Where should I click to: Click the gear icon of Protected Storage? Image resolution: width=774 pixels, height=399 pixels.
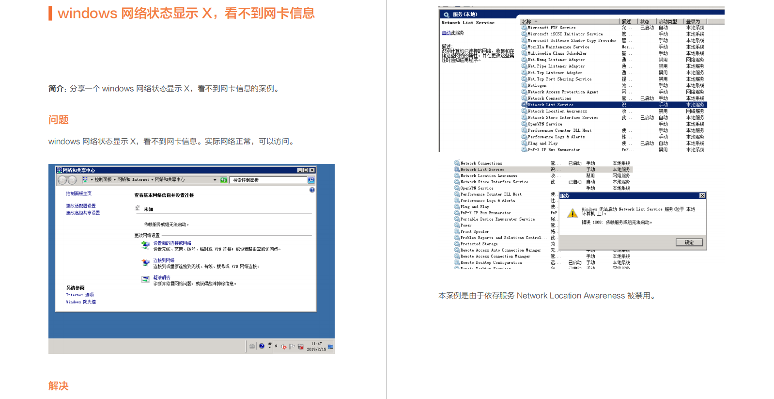457,244
